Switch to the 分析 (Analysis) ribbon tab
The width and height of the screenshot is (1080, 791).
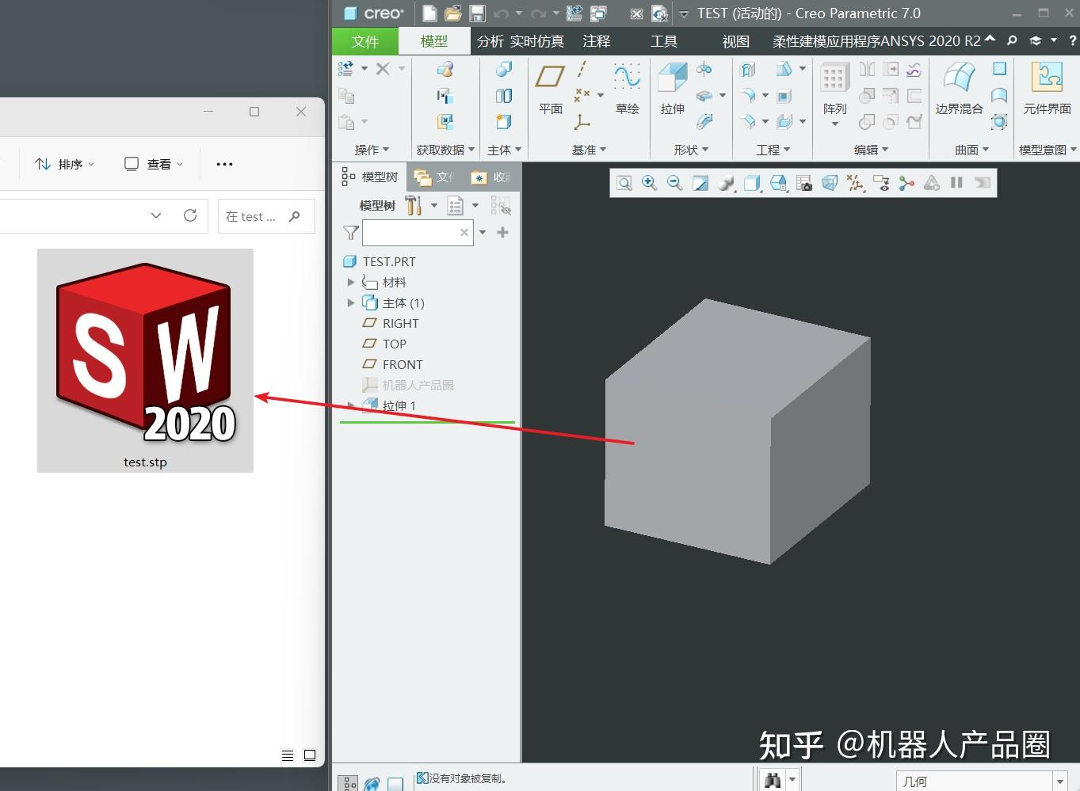pos(490,40)
